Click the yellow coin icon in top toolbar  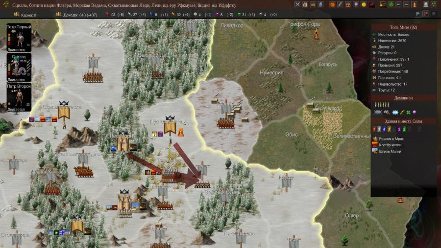click(364, 4)
